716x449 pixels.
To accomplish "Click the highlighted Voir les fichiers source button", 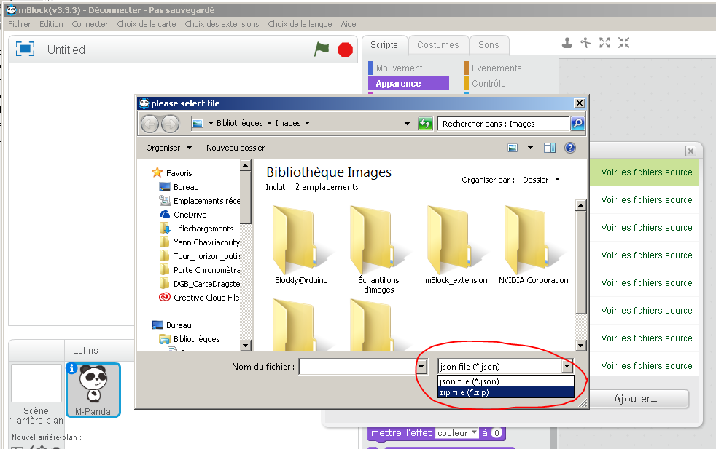I will (x=644, y=172).
